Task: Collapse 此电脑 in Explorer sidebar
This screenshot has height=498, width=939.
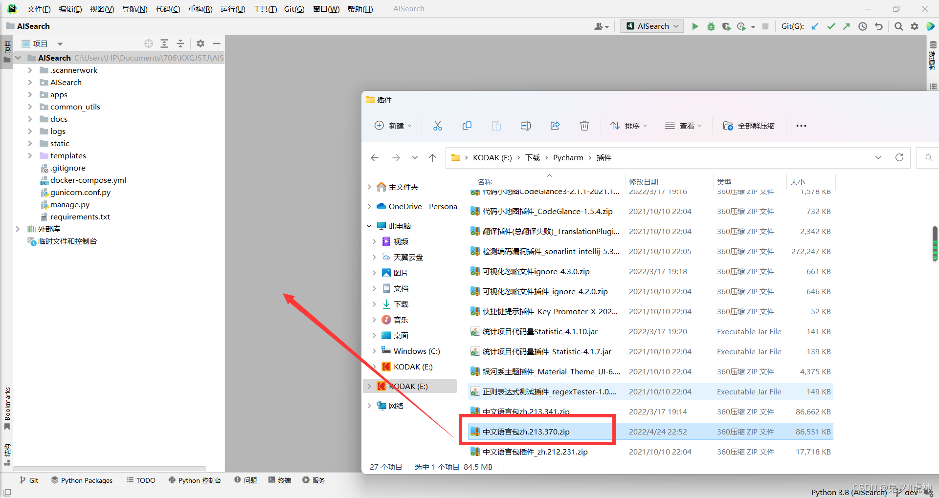Action: click(369, 226)
